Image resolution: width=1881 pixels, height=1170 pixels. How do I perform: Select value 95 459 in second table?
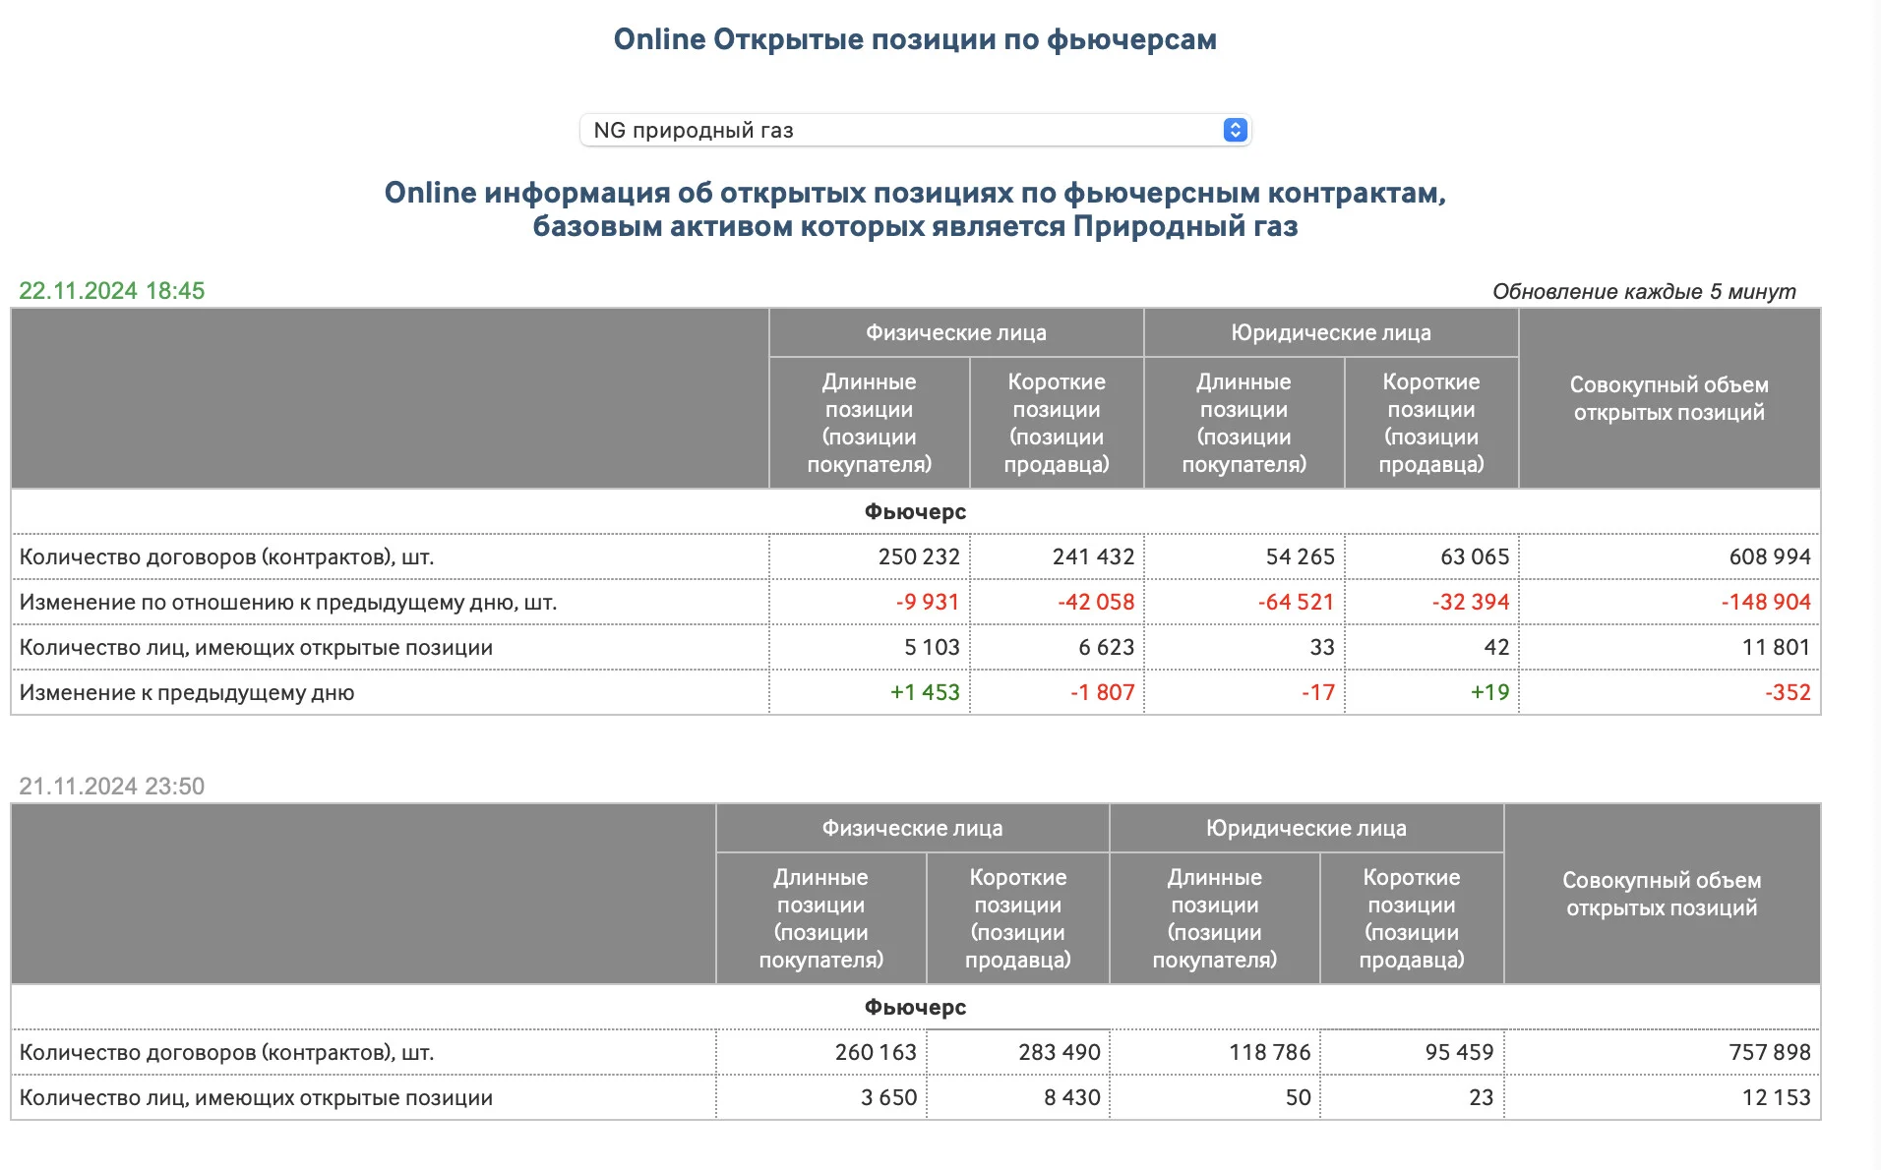tap(1459, 1052)
